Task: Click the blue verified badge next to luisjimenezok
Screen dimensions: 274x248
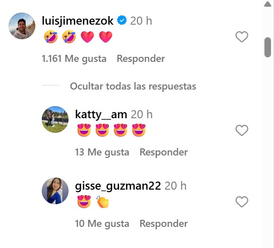Action: pyautogui.click(x=122, y=20)
